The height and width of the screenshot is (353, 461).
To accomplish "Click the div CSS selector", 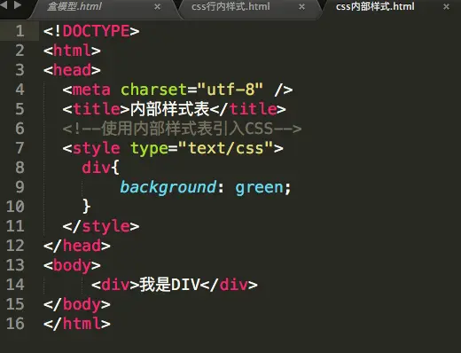I will coord(96,168).
